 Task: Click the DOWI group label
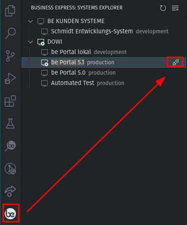55,42
